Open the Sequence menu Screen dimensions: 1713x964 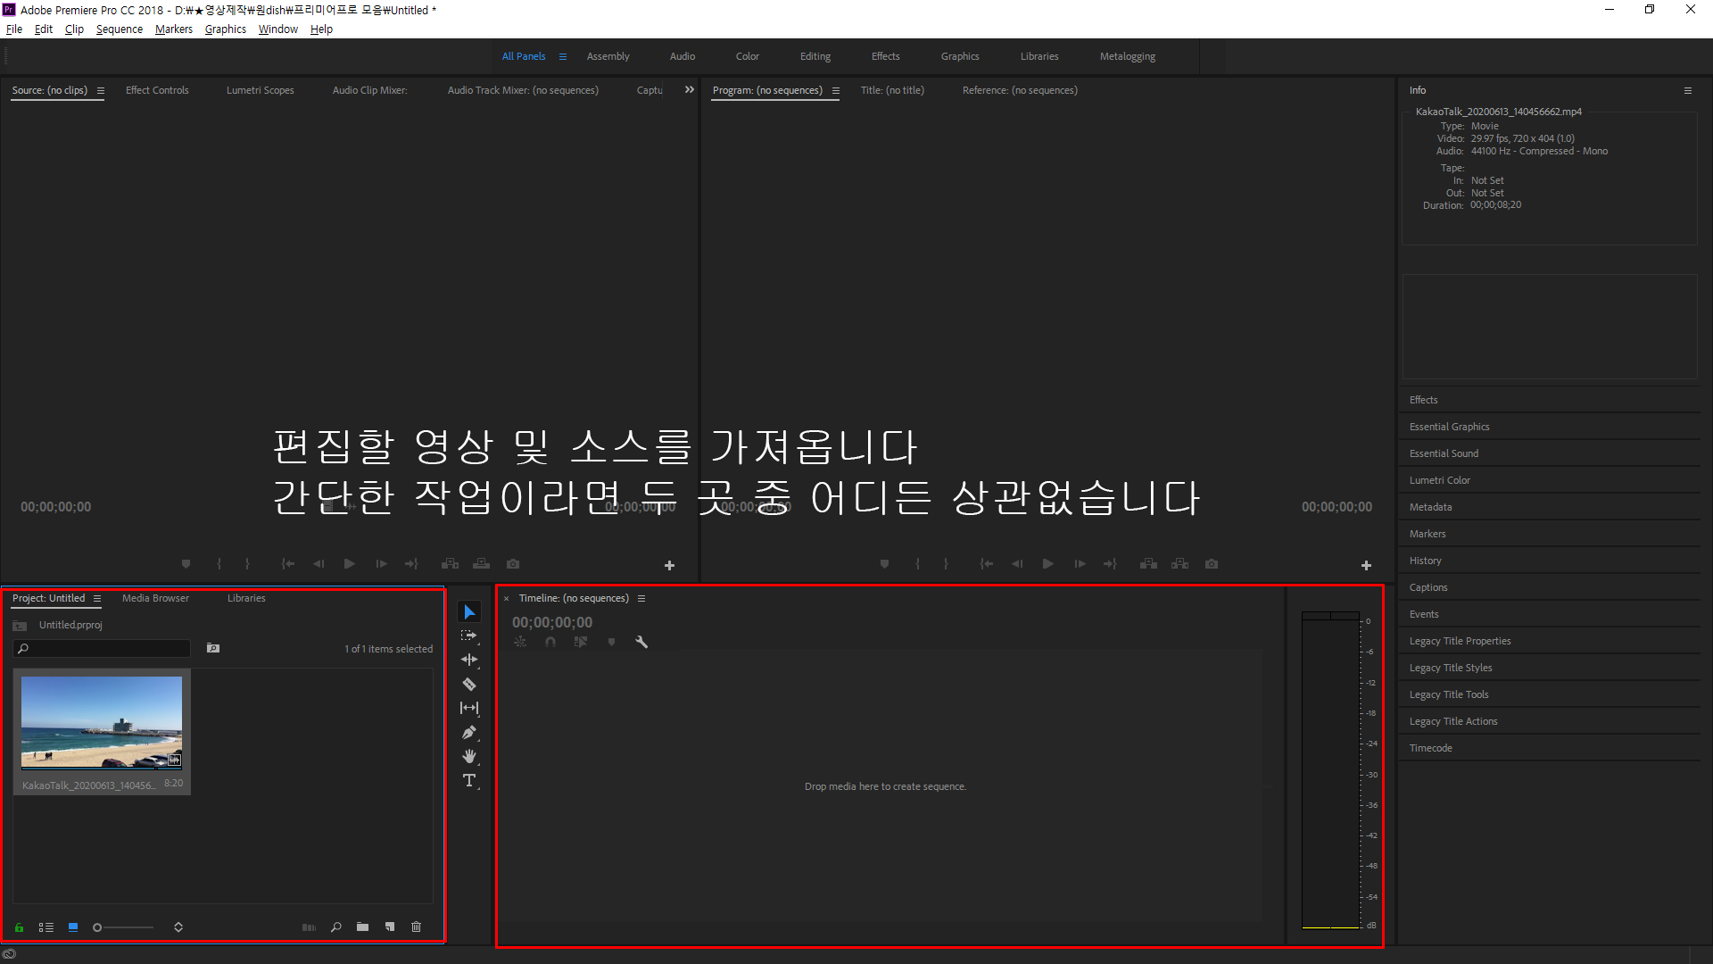120,29
